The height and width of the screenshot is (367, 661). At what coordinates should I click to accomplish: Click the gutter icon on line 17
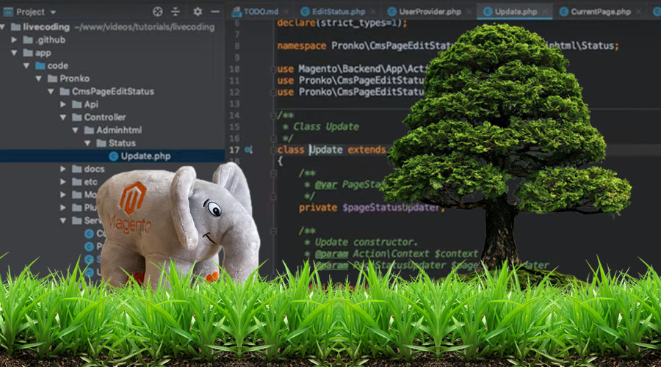tap(249, 150)
